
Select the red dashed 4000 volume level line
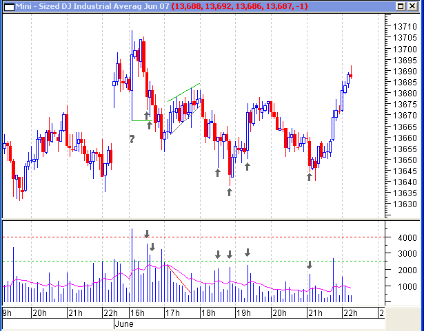coord(193,237)
